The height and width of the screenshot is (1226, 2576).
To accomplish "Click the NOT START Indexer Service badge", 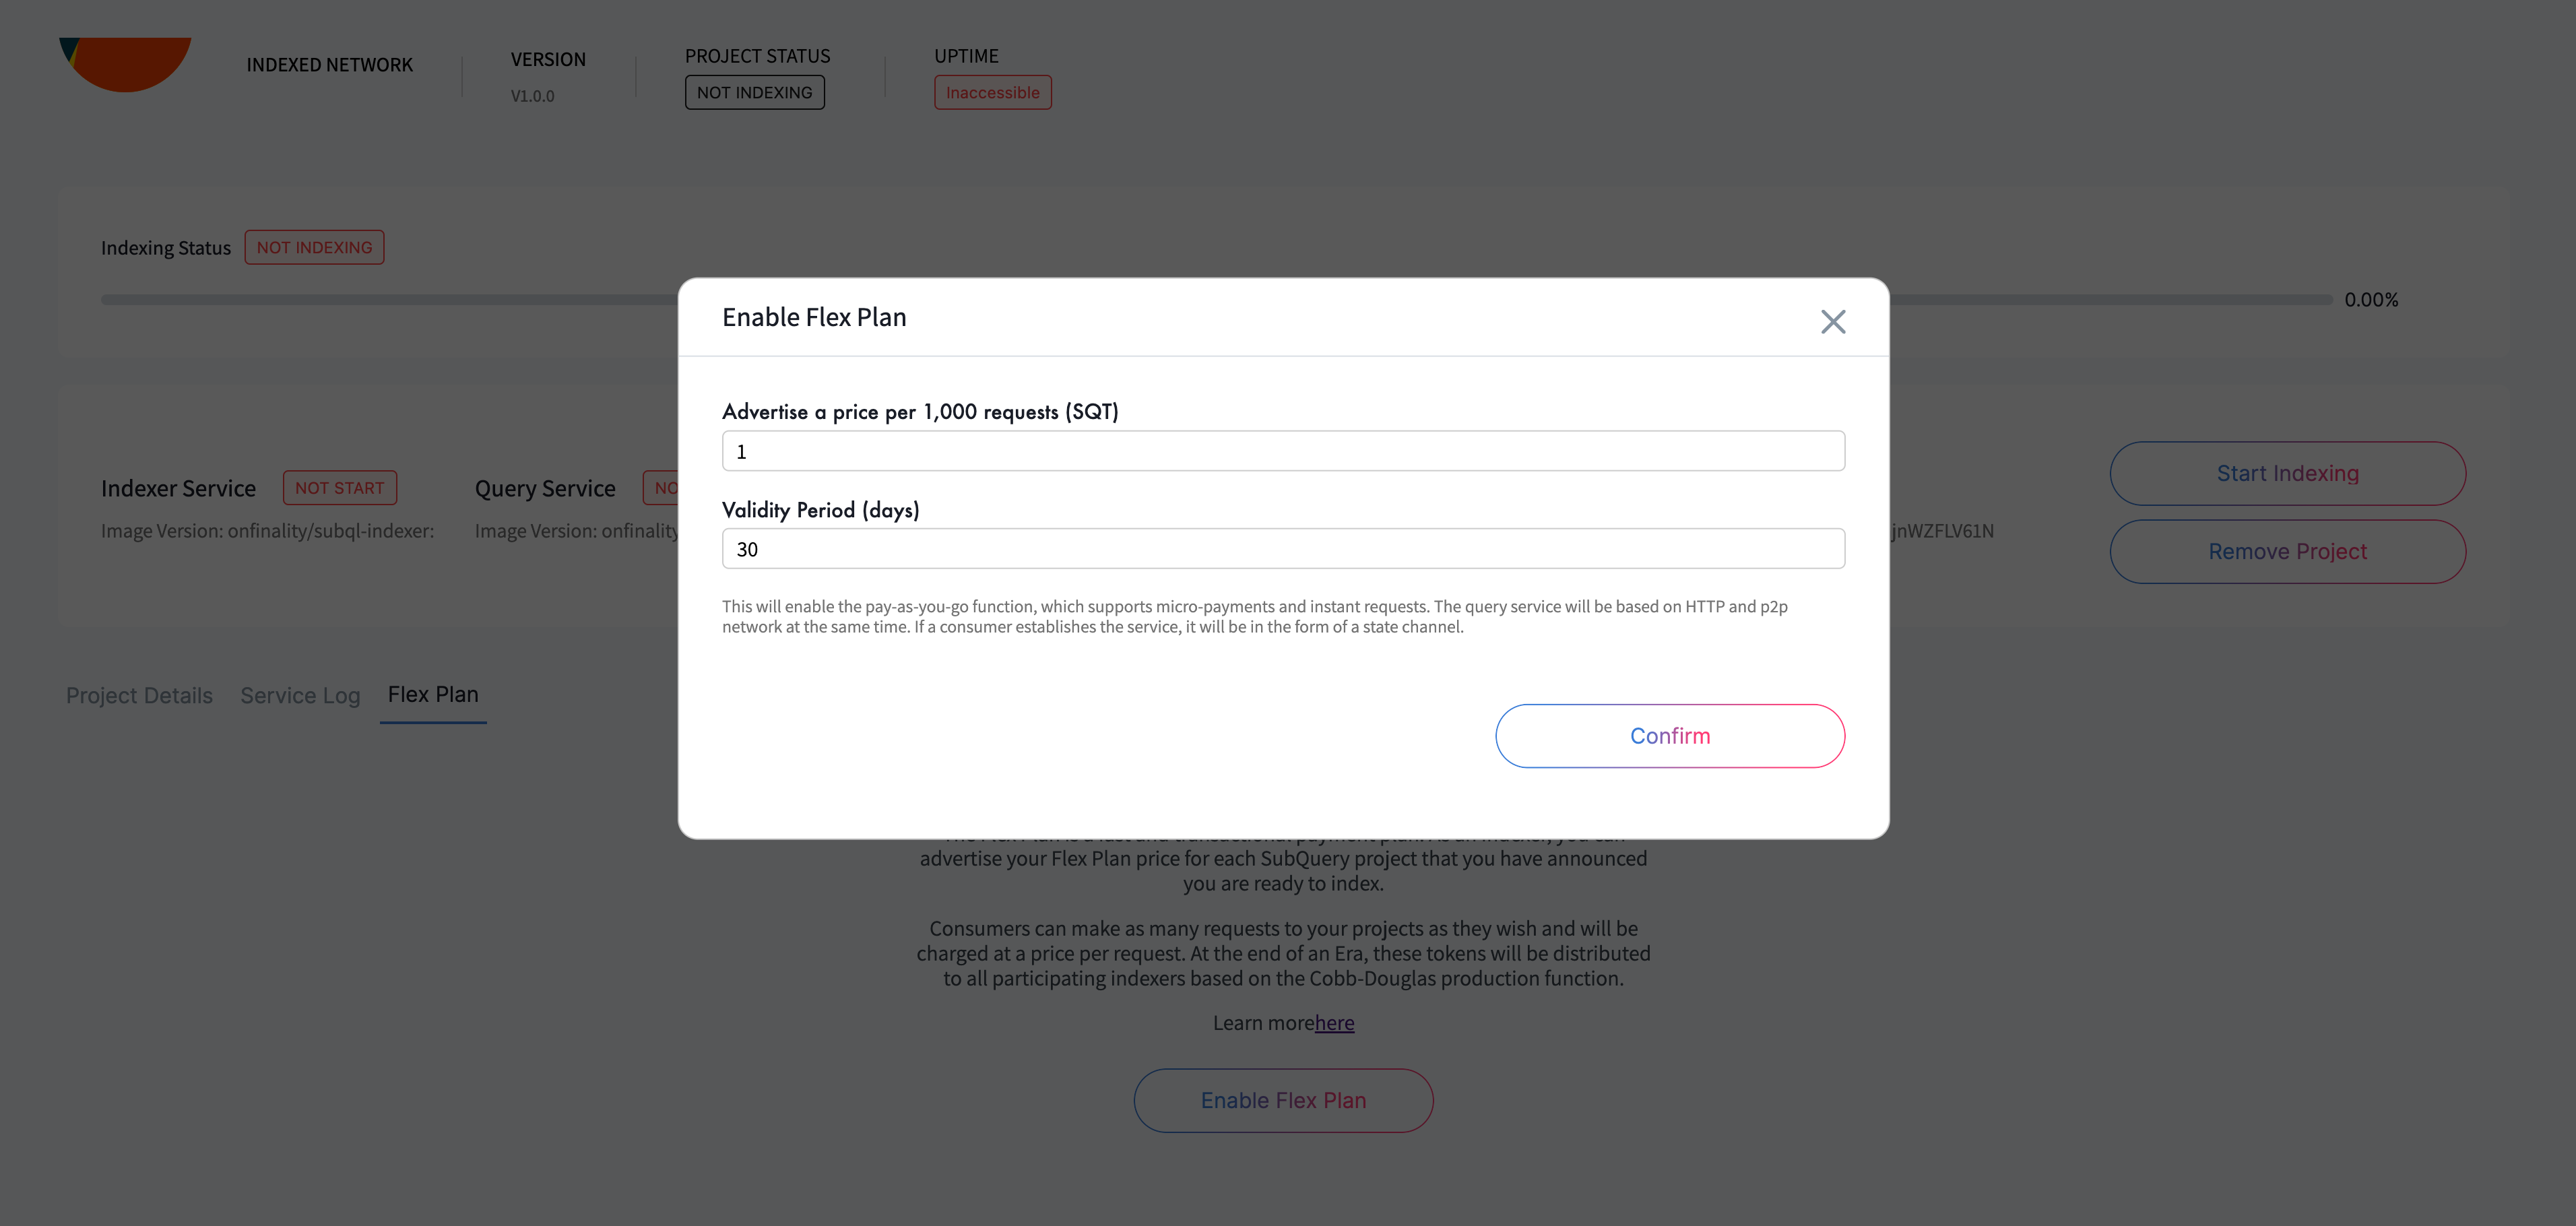I will pyautogui.click(x=339, y=488).
